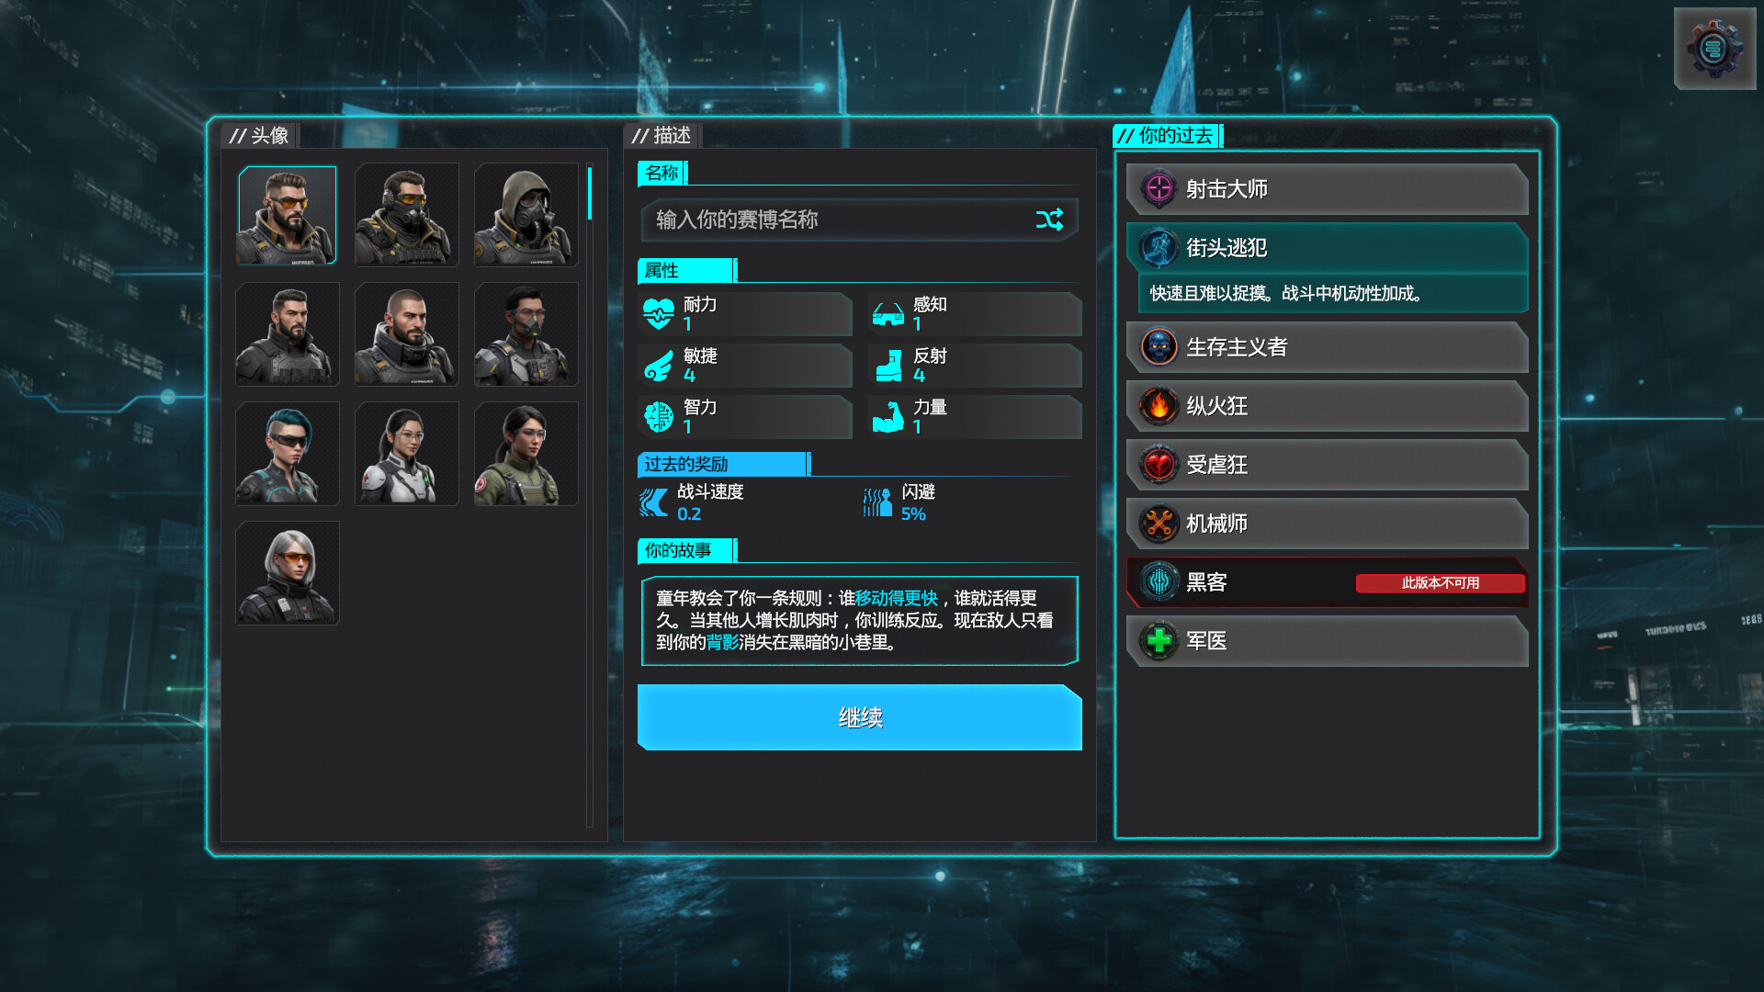This screenshot has width=1764, height=992.
Task: Click the portrait list scrollbar
Action: (590, 496)
